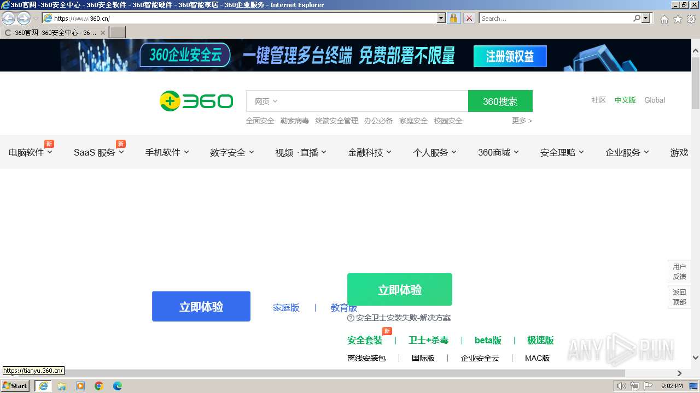700x393 pixels.
Task: Open the 家庭安全 link
Action: click(x=413, y=121)
